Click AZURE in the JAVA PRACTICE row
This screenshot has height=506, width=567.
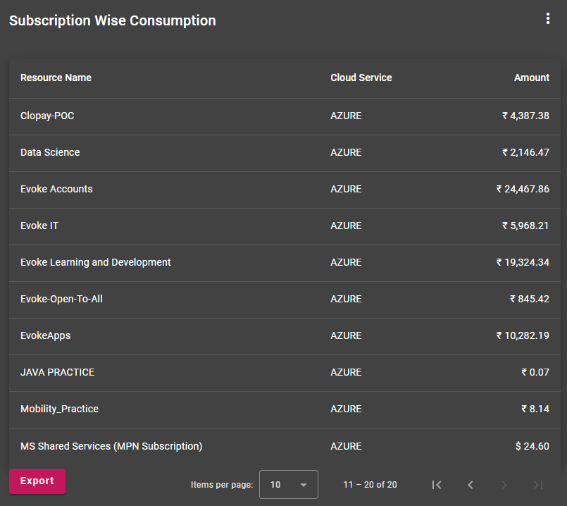coord(346,372)
